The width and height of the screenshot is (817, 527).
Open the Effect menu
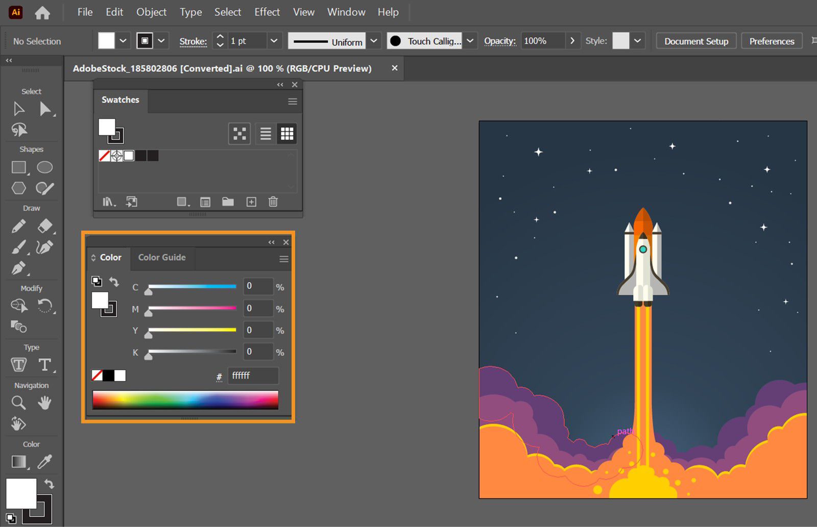[267, 12]
